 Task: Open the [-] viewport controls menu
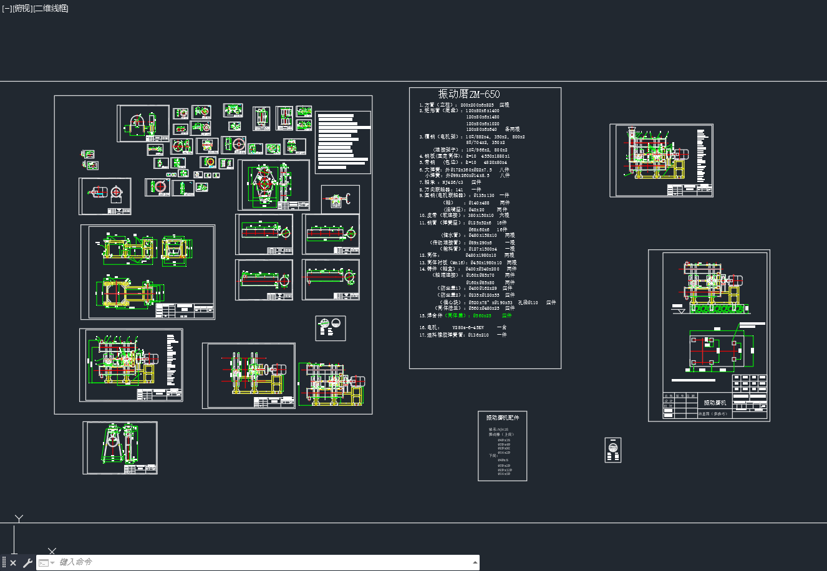coord(6,8)
